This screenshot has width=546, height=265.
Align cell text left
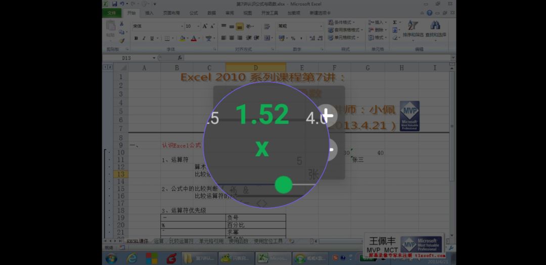[224, 38]
